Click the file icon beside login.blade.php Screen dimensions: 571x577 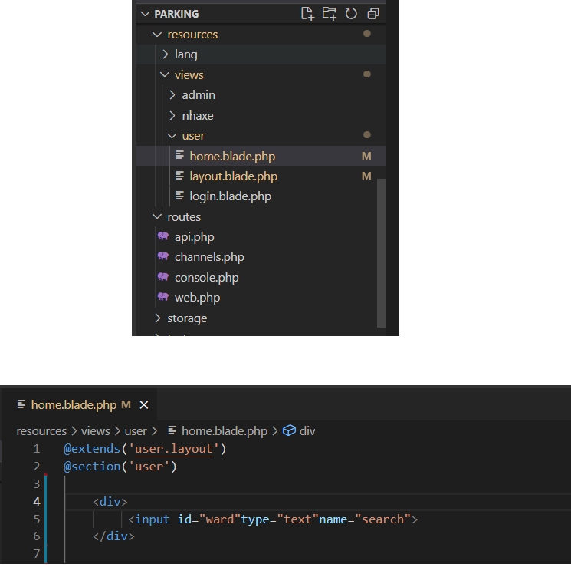[180, 196]
